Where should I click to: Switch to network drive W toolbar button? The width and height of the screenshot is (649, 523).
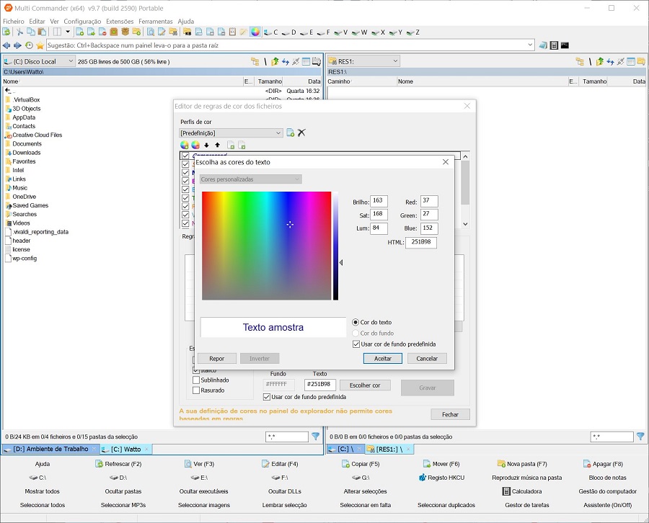[x=360, y=32]
